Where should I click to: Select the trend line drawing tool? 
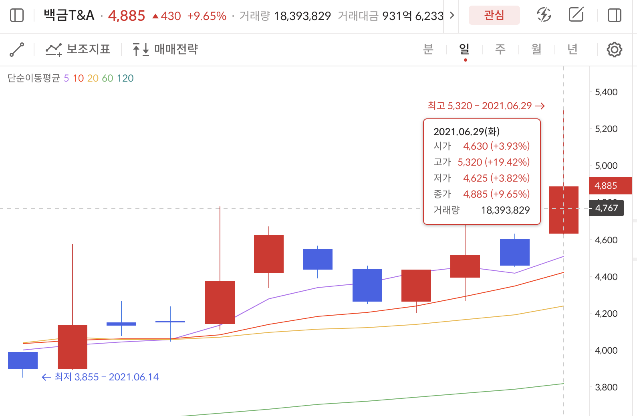pos(17,50)
